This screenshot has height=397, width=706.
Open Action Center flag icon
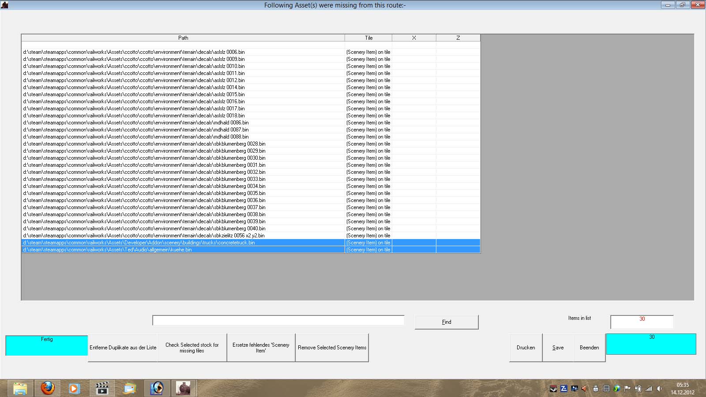627,389
